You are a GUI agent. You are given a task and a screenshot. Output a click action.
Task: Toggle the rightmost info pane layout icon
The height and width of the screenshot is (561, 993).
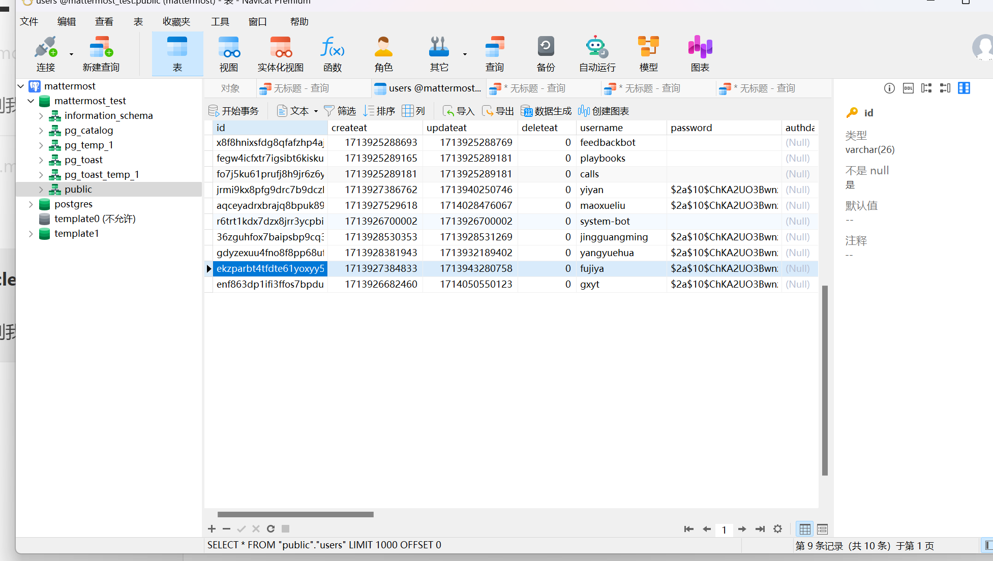pos(964,88)
